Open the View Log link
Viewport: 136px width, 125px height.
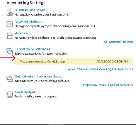105,69
